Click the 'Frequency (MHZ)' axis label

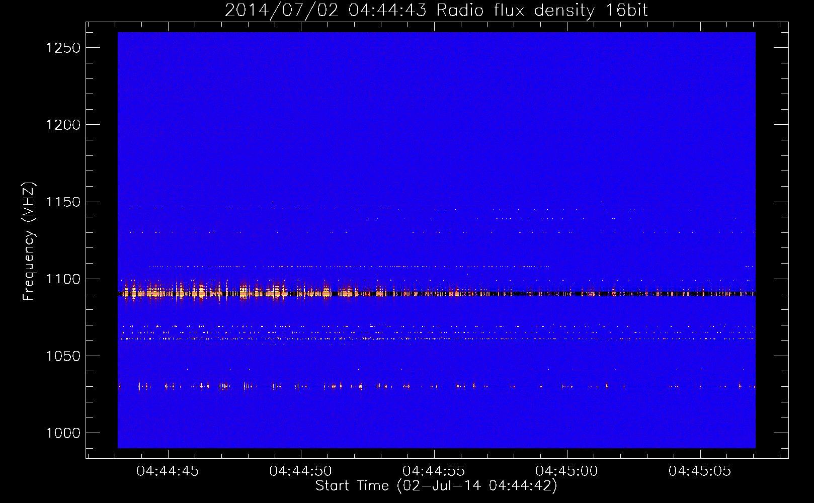(x=29, y=241)
